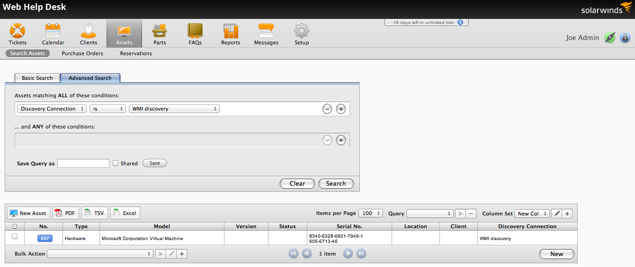Open the WMI discovery value dropdown

pyautogui.click(x=174, y=109)
